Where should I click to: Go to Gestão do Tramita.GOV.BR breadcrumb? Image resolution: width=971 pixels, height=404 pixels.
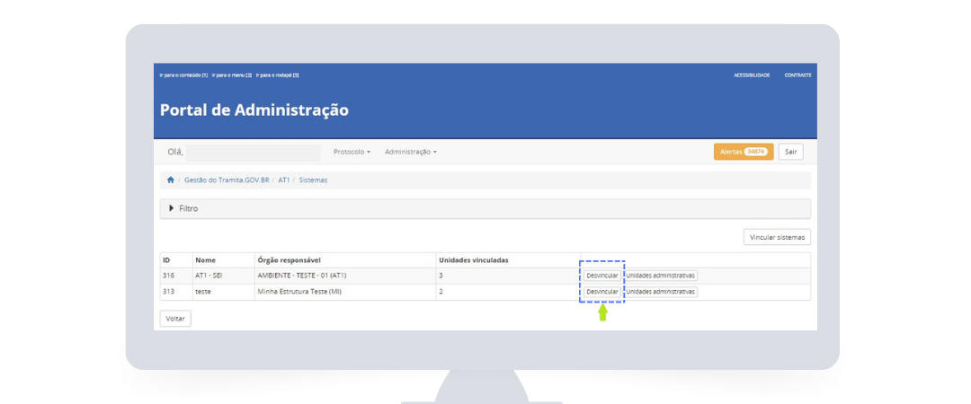pyautogui.click(x=227, y=180)
